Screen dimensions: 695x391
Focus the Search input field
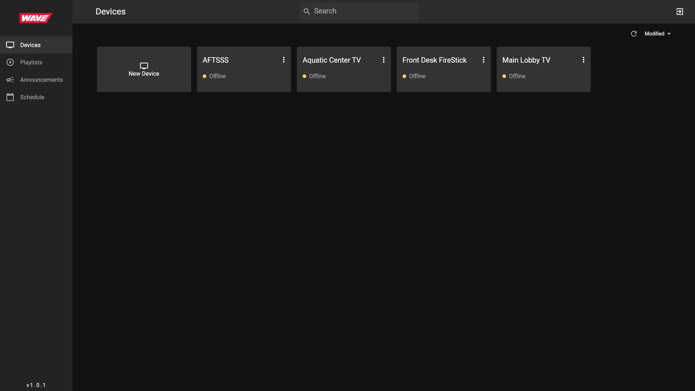click(x=364, y=11)
